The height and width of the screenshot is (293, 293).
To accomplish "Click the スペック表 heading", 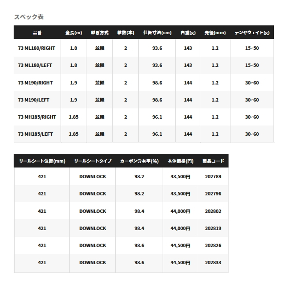I will click(29, 17).
